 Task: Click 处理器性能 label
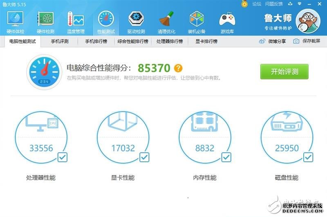click(41, 178)
